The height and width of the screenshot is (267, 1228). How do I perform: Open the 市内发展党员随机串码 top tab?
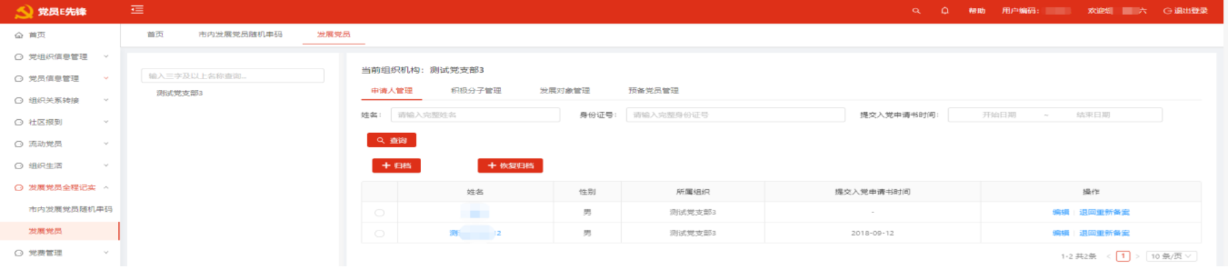click(241, 35)
